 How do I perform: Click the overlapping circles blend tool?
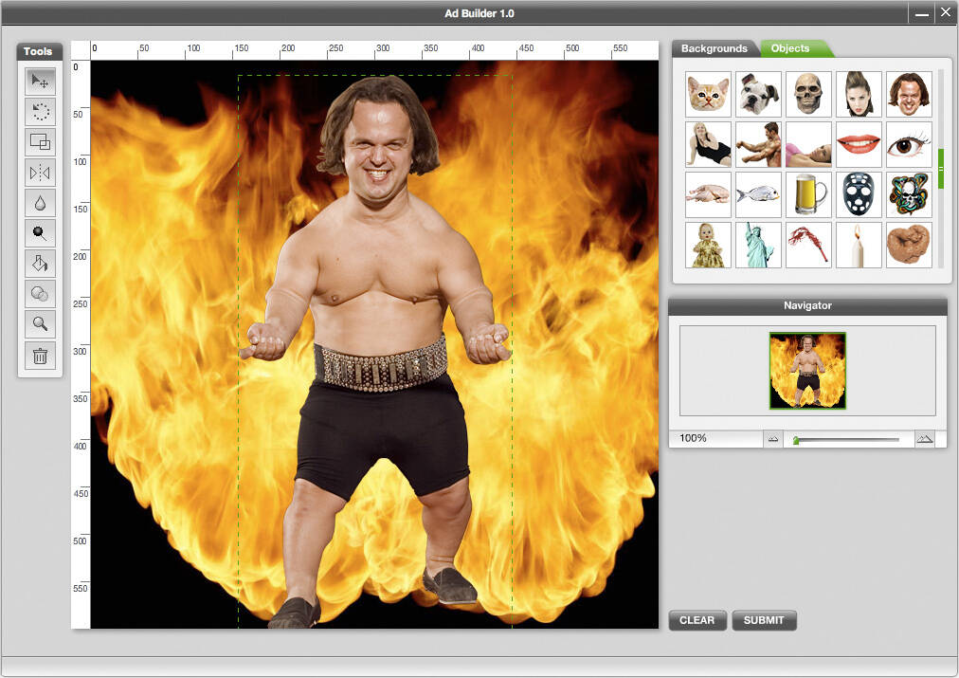click(x=40, y=294)
